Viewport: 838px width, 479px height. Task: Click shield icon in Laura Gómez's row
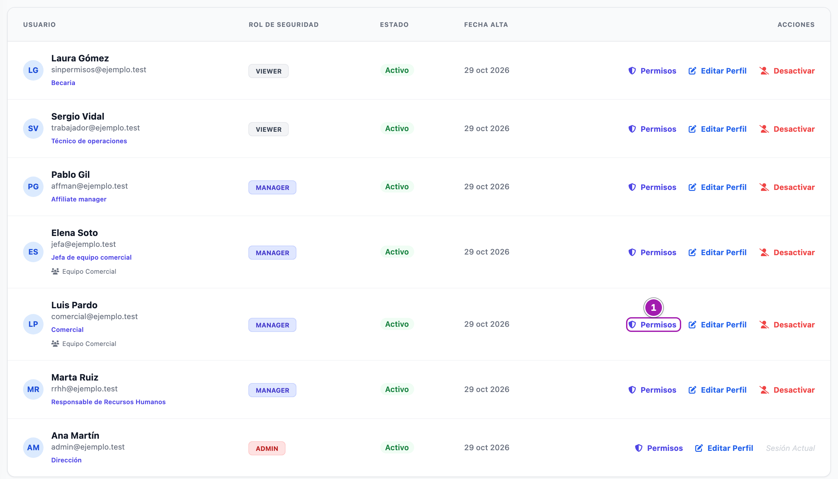point(632,71)
